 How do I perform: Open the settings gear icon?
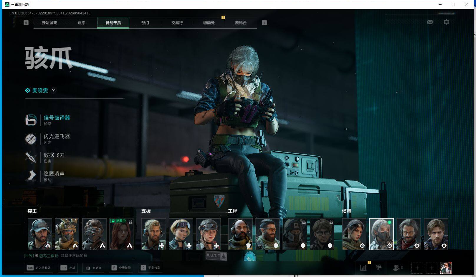point(446,22)
